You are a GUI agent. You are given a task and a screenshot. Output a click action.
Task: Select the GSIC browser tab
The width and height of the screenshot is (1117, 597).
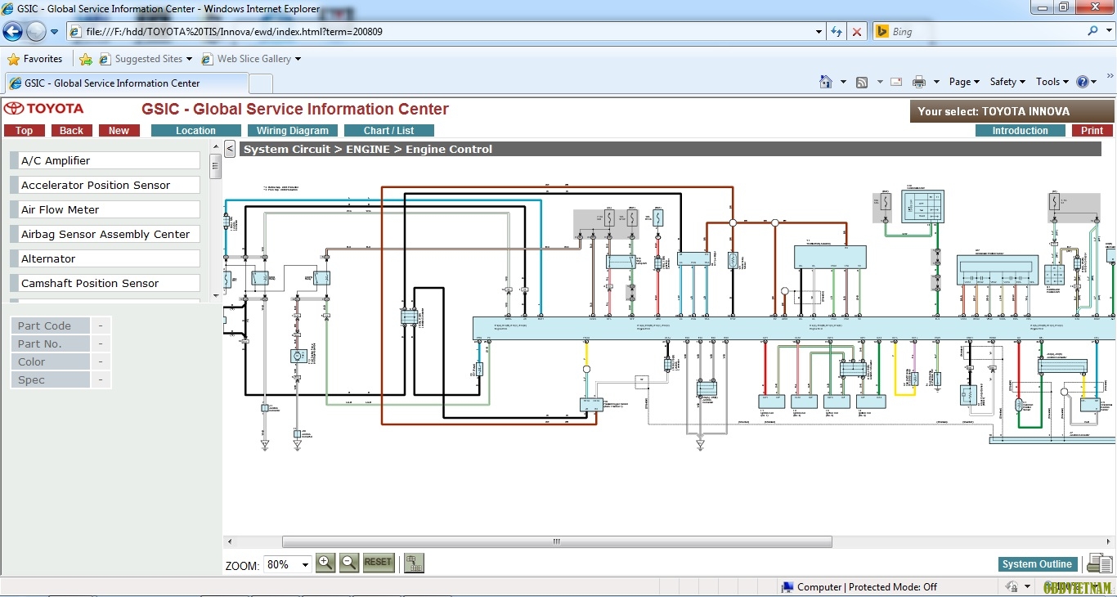click(x=127, y=83)
